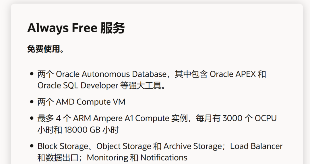Click the "18000 GB" text
The width and height of the screenshot is (310, 164).
[82, 130]
